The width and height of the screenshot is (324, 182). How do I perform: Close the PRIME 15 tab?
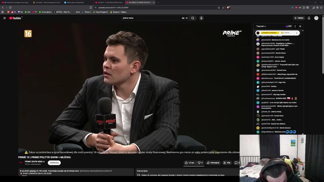153,3
